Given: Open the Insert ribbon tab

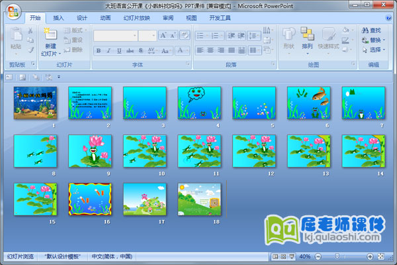Looking at the screenshot, I should pyautogui.click(x=59, y=18).
